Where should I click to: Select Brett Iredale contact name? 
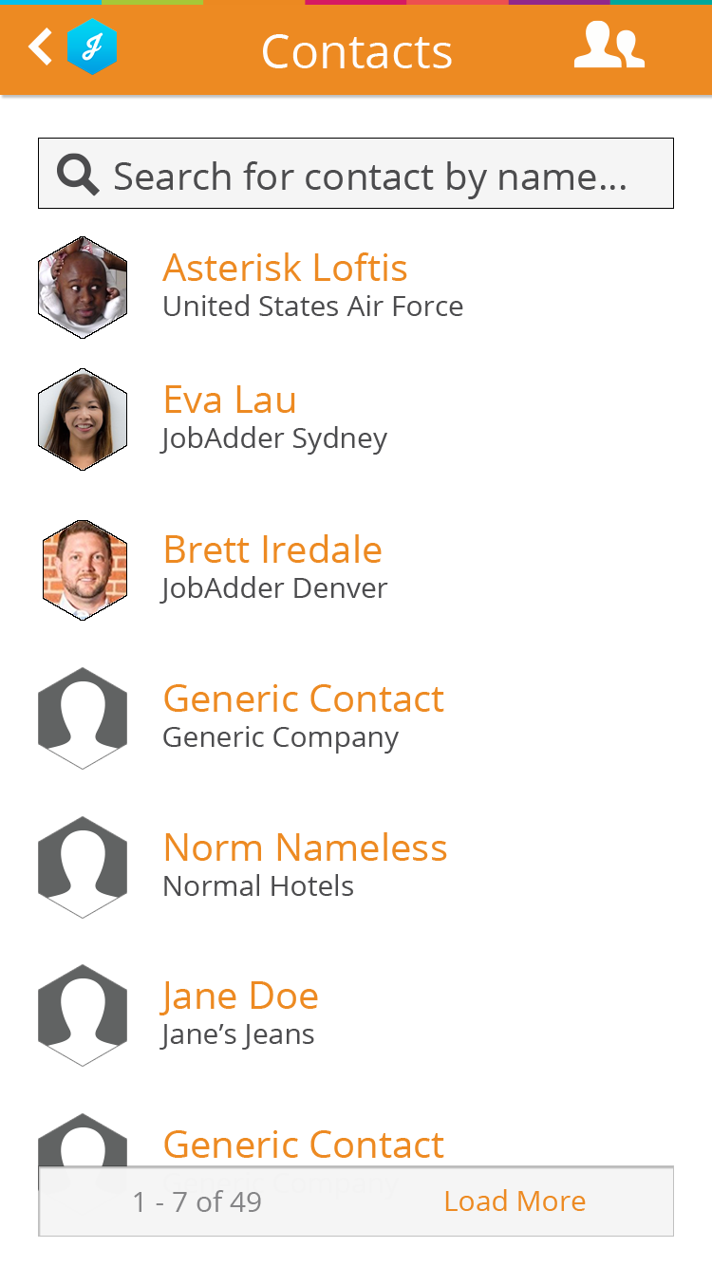click(x=272, y=549)
